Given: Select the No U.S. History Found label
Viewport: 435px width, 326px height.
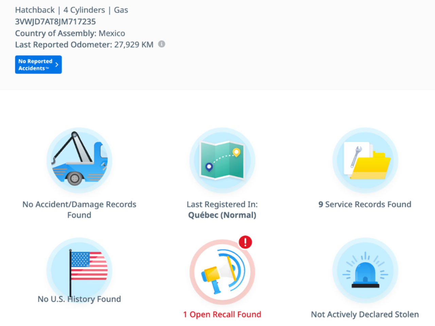Looking at the screenshot, I should 79,299.
